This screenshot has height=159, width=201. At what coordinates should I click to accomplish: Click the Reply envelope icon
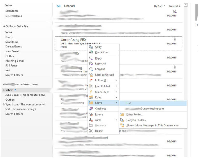91,58
